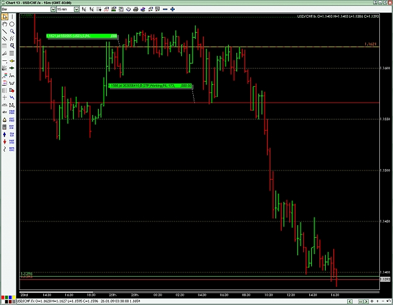Click the red curve indicator toolbar icon

coord(106,9)
